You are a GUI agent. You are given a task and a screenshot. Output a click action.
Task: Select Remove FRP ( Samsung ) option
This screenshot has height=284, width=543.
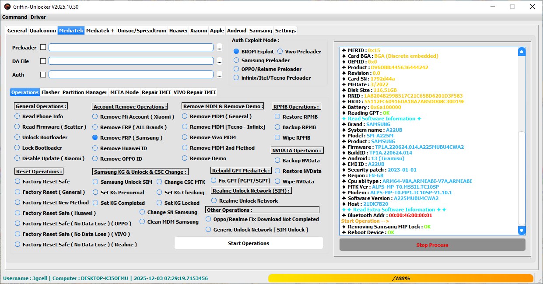point(127,137)
